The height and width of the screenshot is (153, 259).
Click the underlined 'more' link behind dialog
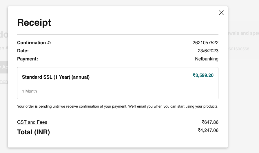(x=4, y=82)
